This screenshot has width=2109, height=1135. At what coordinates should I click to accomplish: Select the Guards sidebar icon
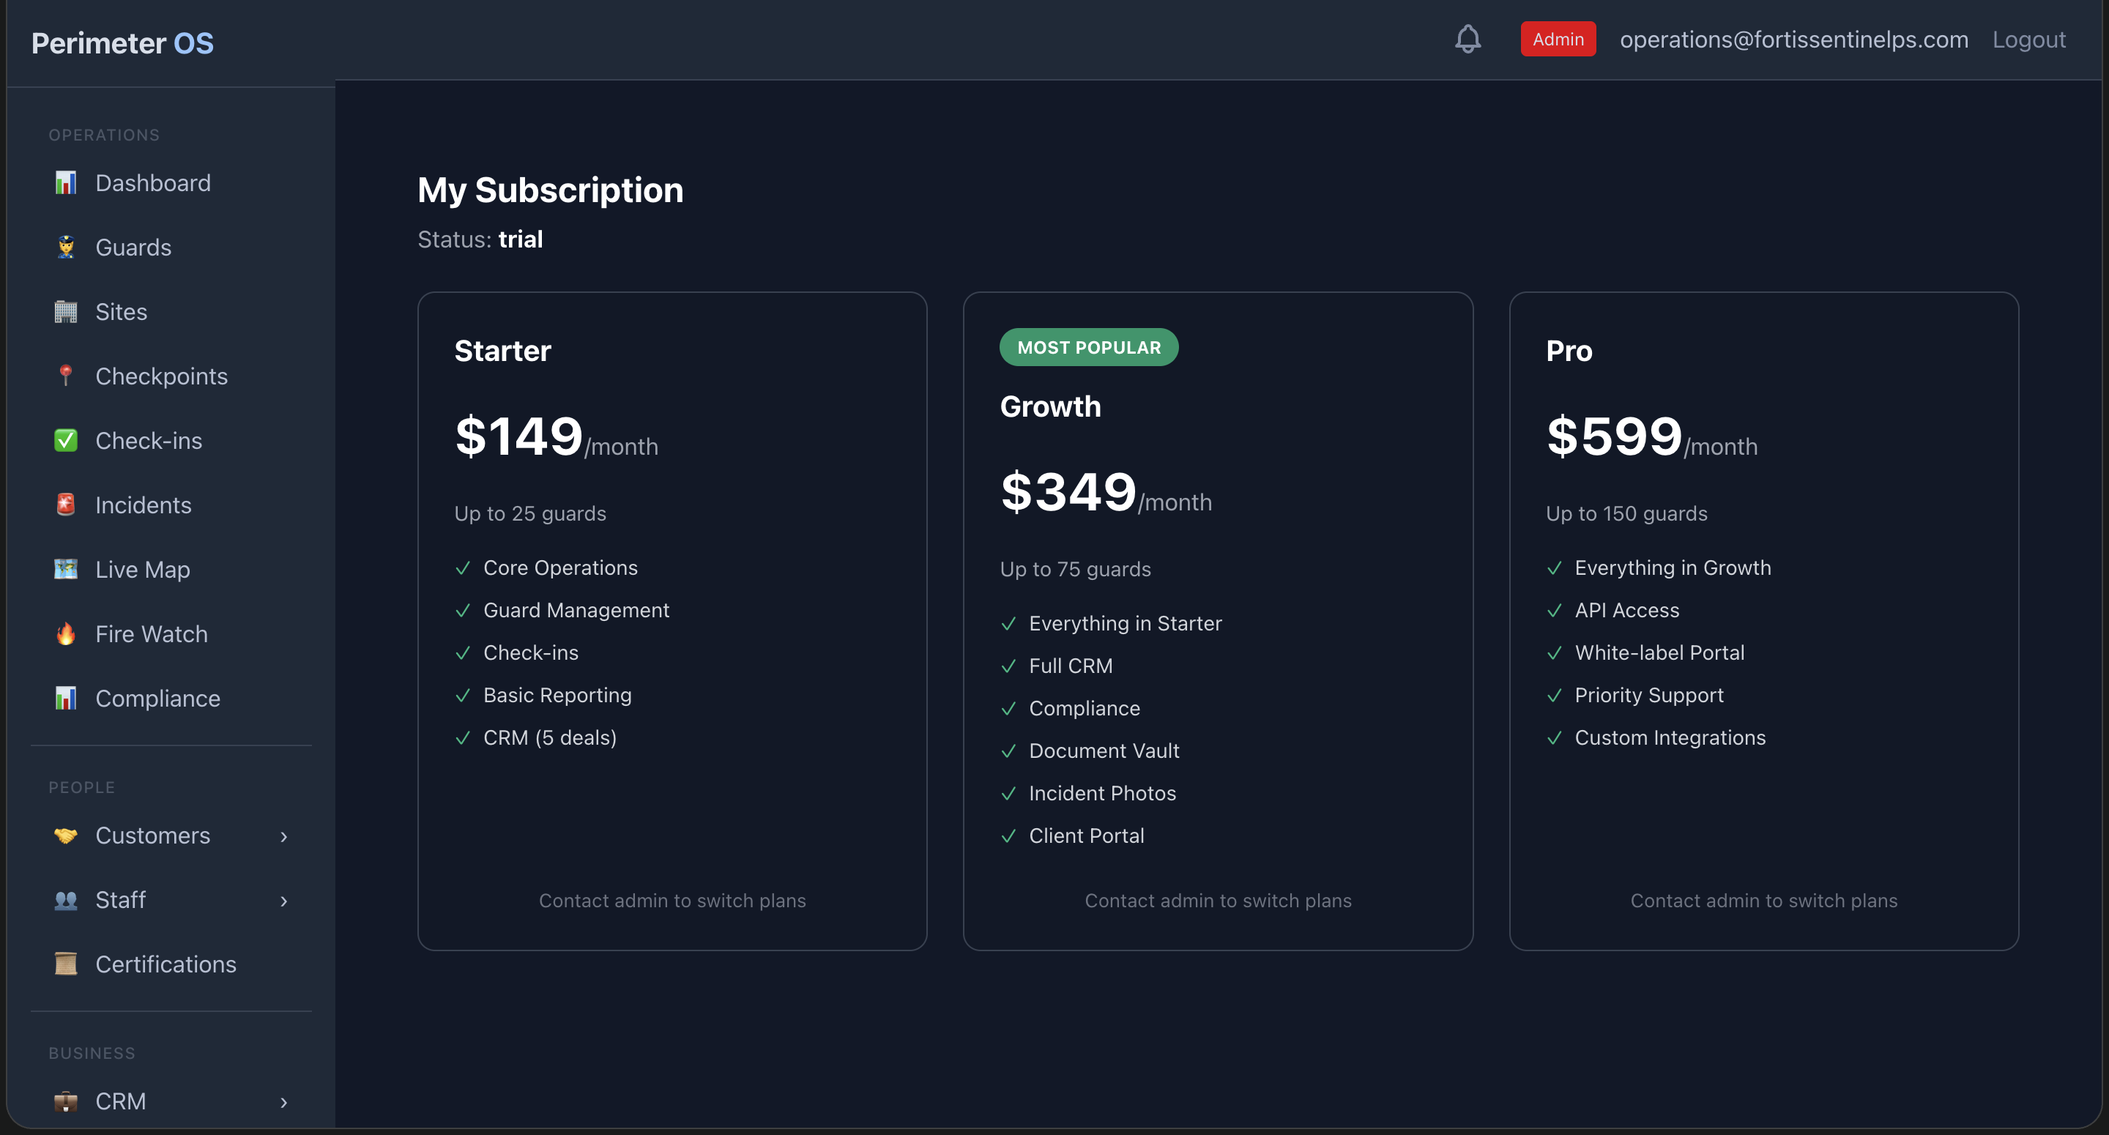click(65, 247)
